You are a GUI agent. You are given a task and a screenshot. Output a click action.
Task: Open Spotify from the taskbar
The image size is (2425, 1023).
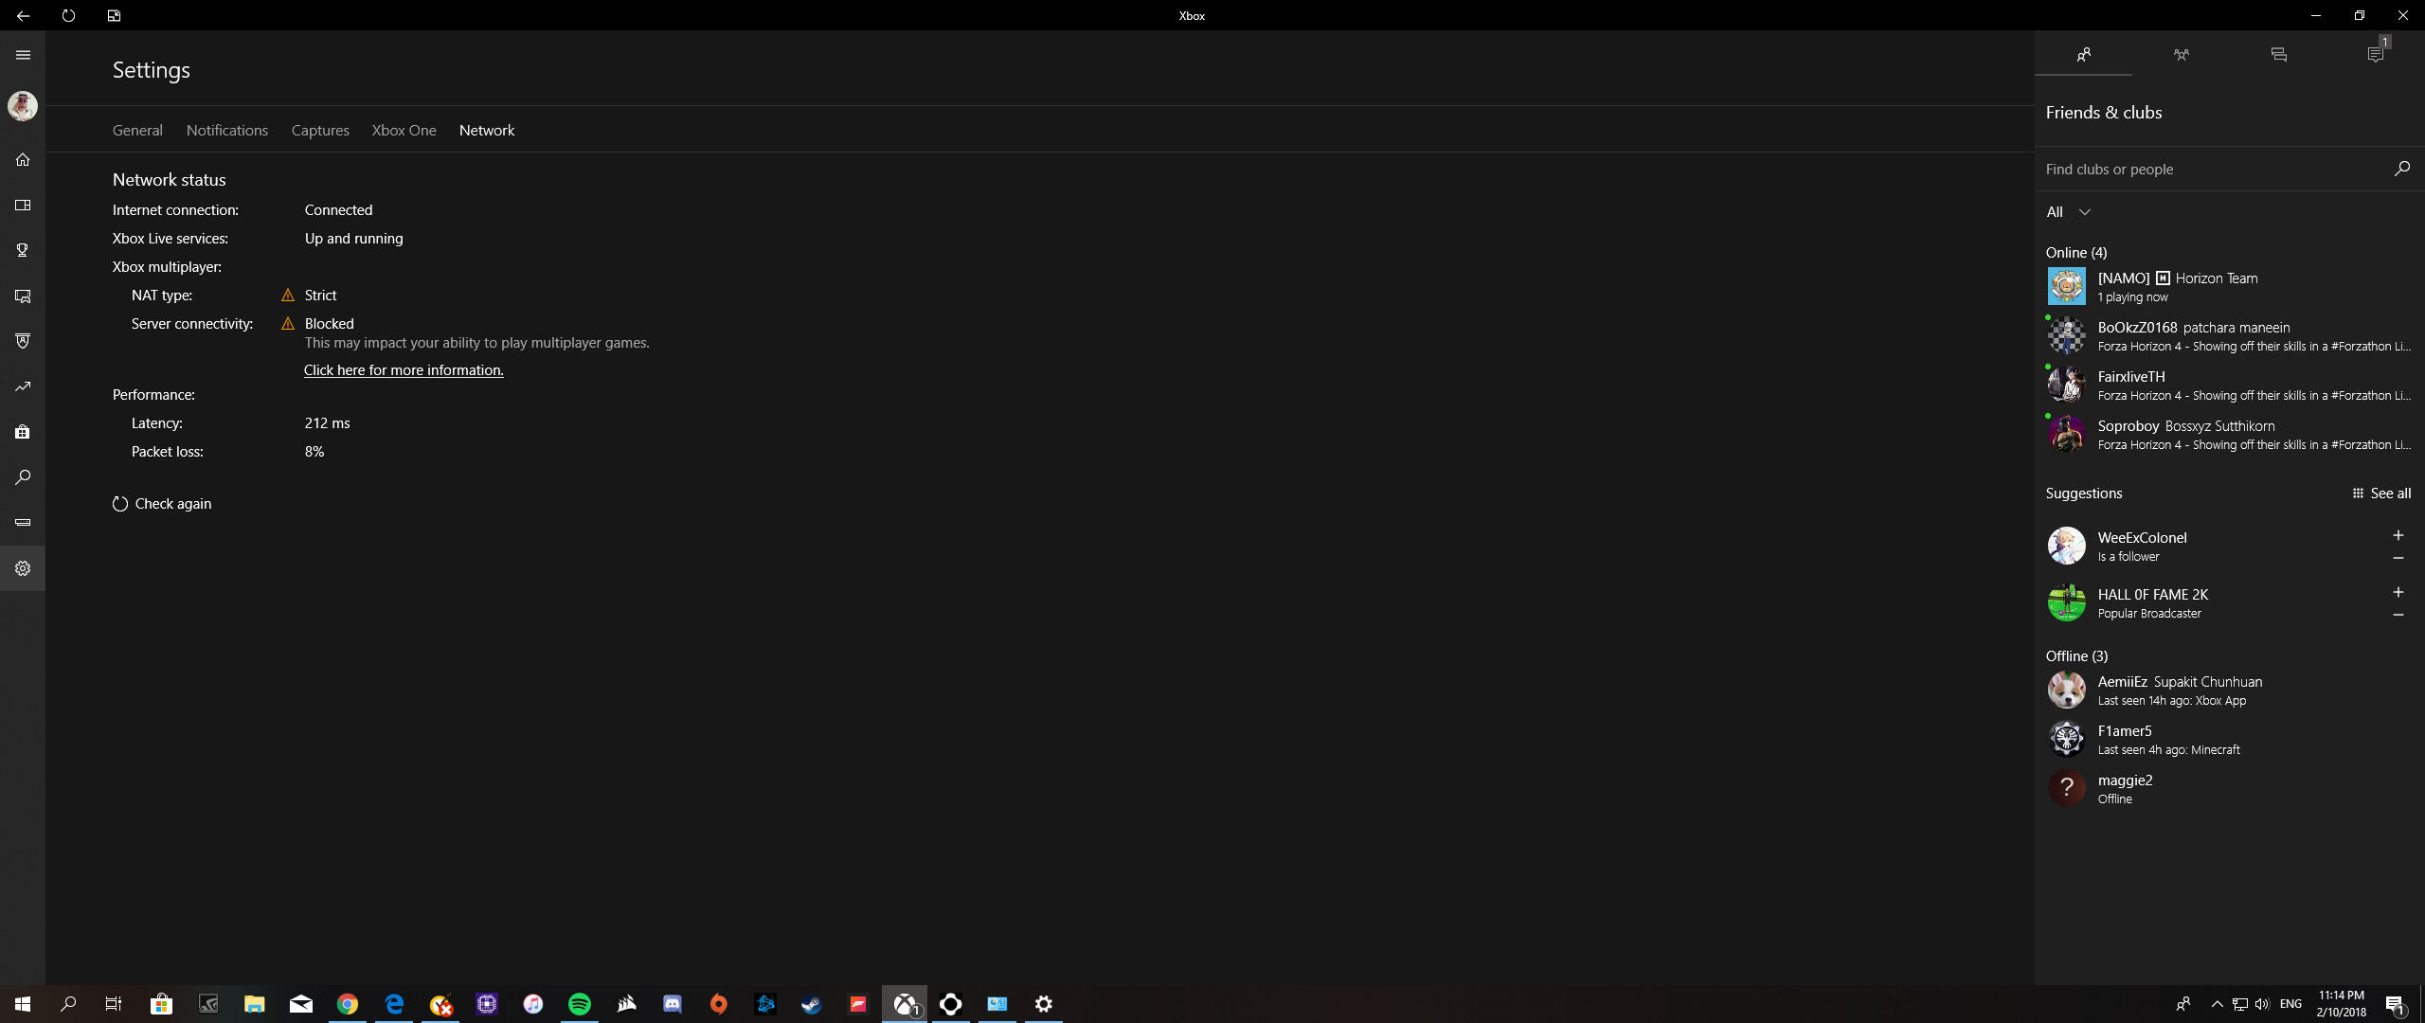pos(580,1004)
